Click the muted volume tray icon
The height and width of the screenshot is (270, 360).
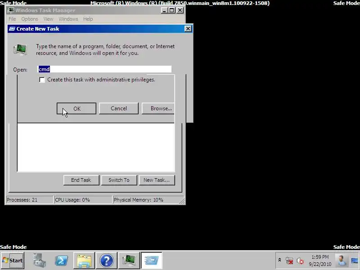pyautogui.click(x=300, y=261)
